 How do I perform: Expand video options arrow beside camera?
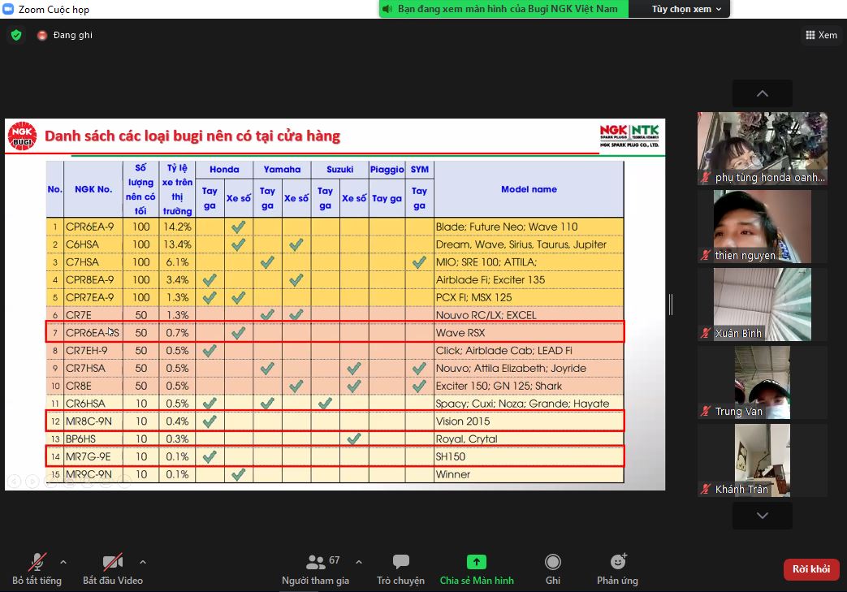click(x=143, y=561)
